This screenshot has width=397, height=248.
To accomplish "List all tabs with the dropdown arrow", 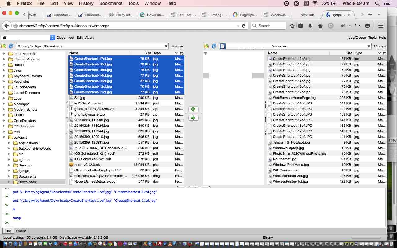I will 379,15.
